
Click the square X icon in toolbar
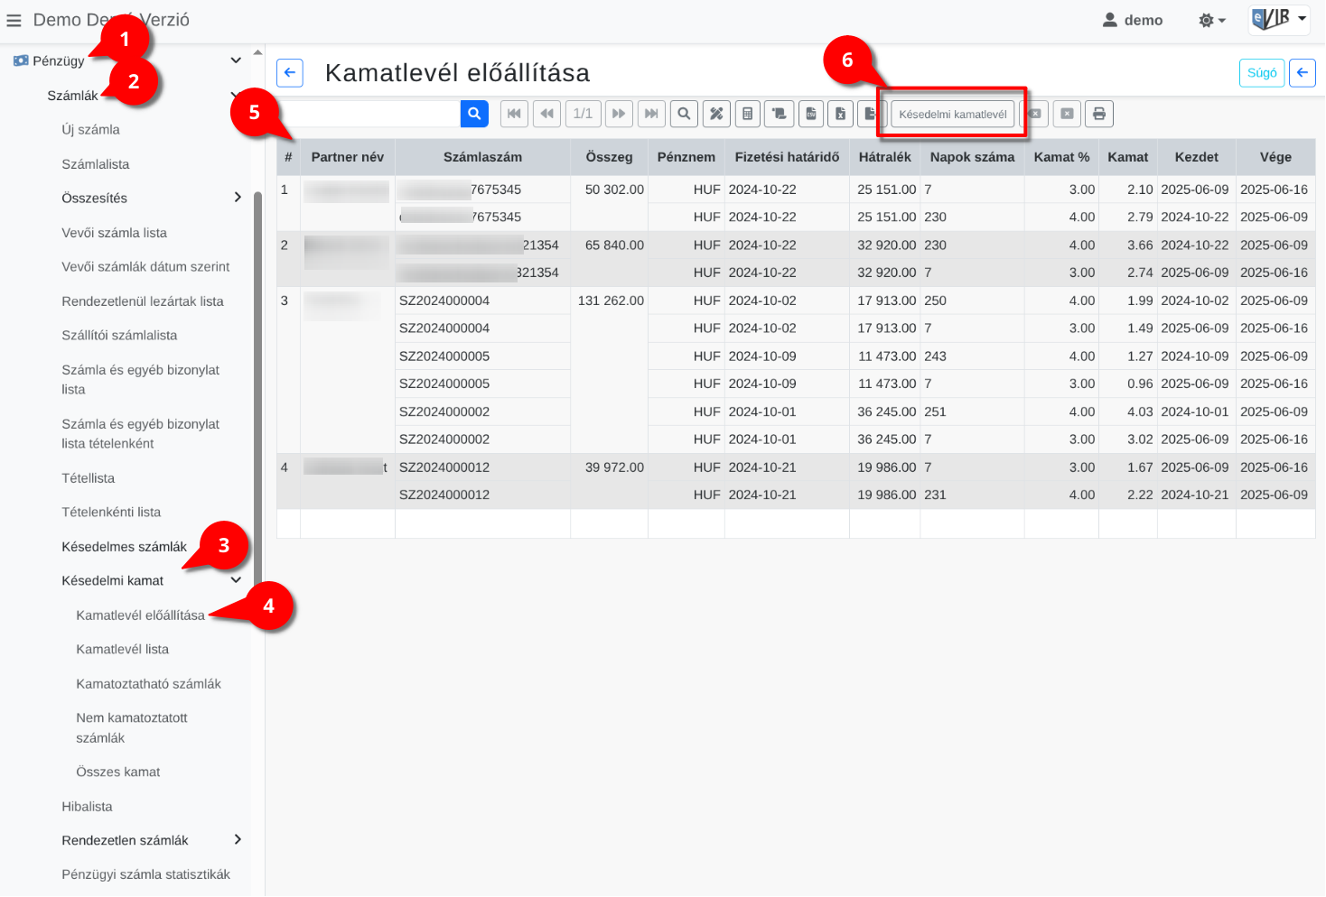pyautogui.click(x=1067, y=114)
